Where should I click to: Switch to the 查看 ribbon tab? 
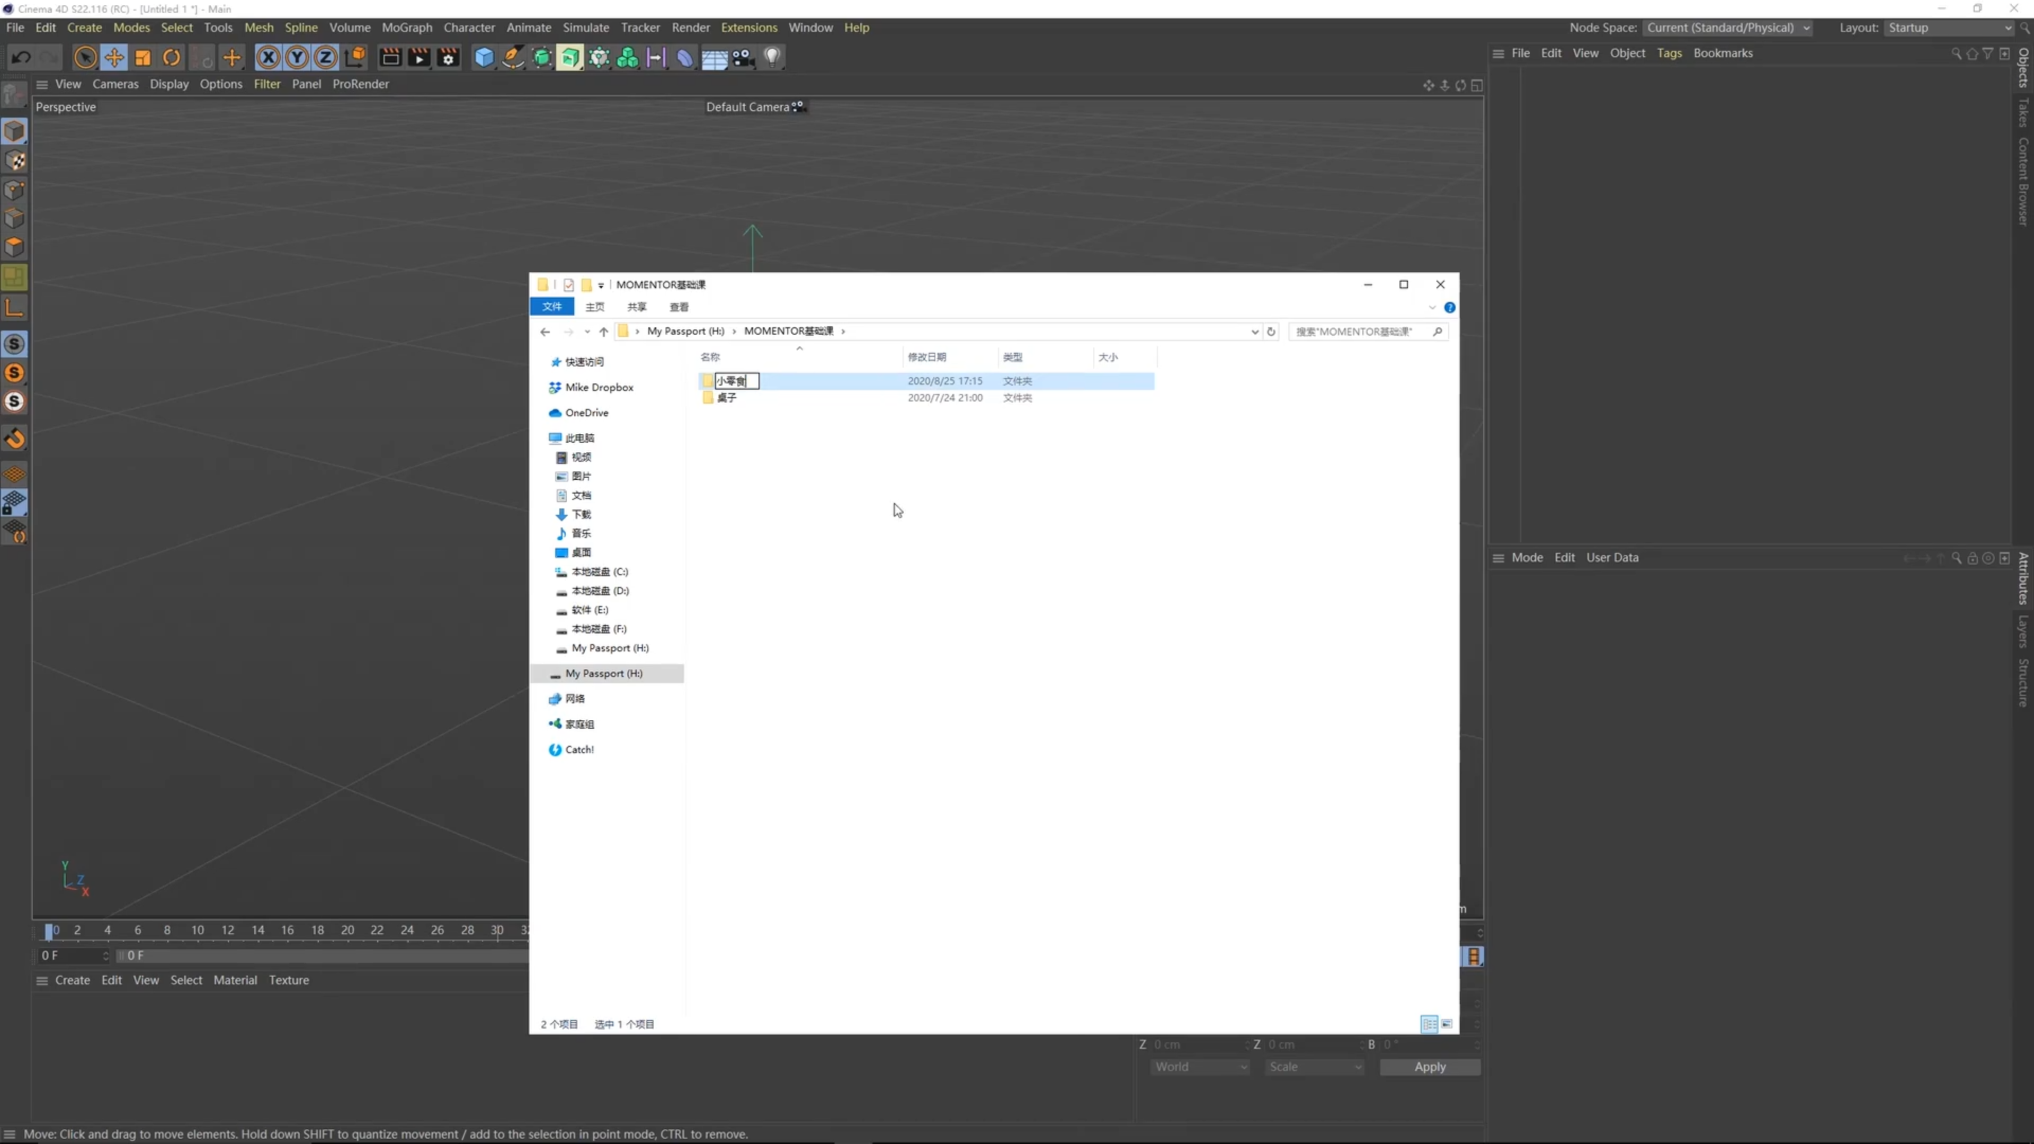tap(679, 306)
